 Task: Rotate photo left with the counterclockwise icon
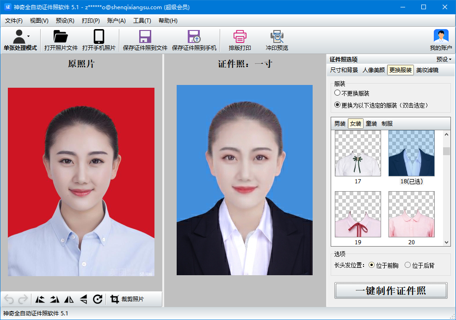click(x=40, y=299)
